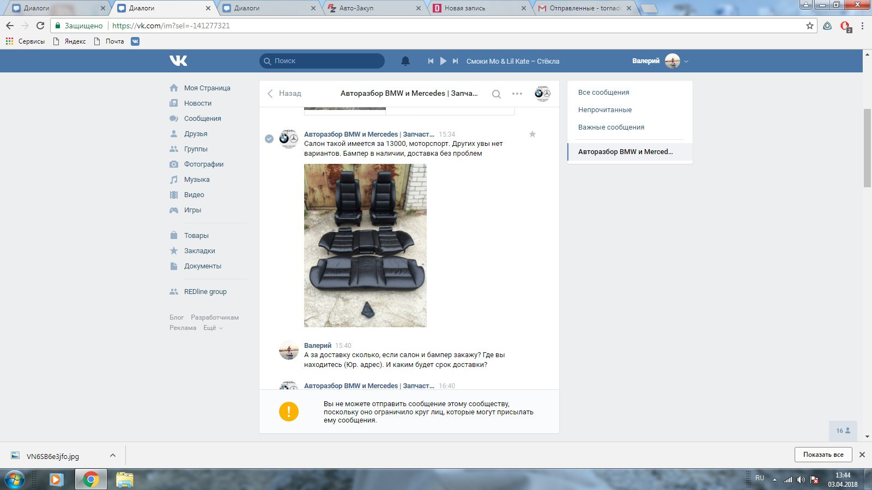Go to previous track in player
The height and width of the screenshot is (490, 872).
(431, 61)
